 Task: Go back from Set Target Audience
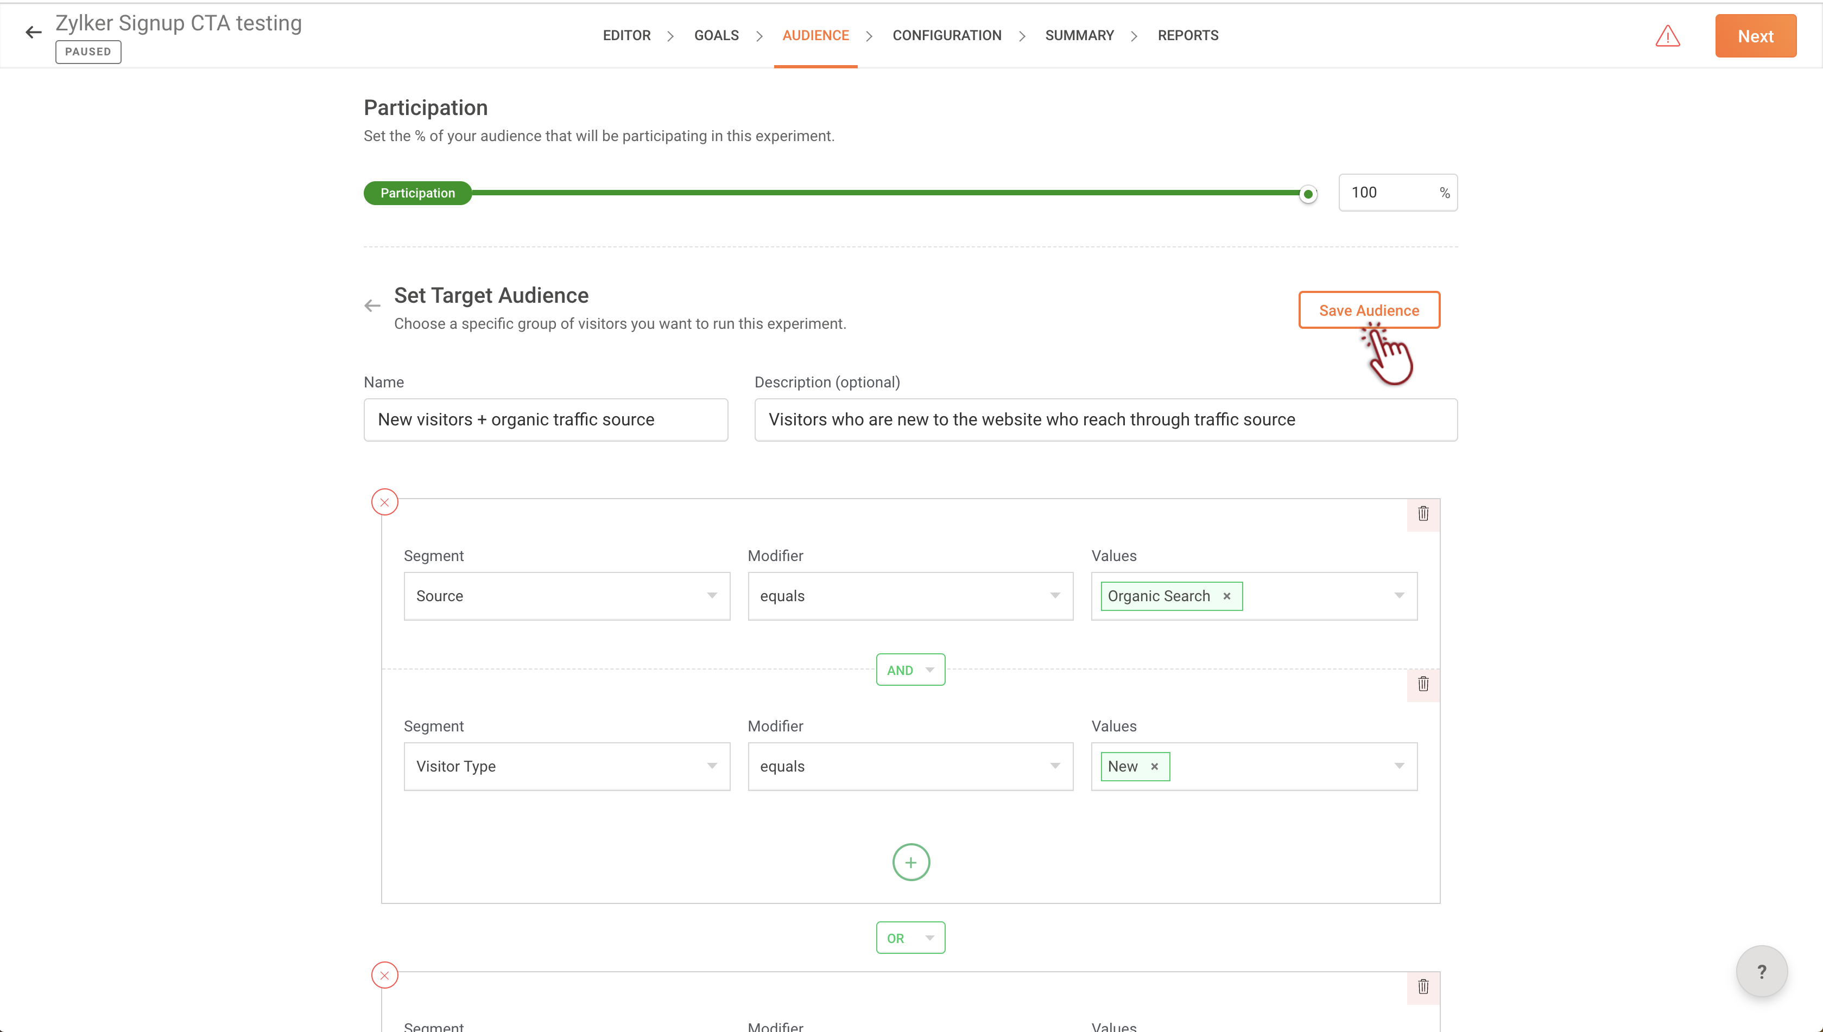click(372, 305)
